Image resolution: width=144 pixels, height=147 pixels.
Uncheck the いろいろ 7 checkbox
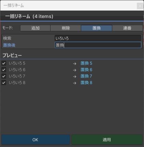4,76
